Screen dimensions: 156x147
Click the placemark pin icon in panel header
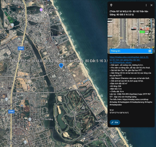111,5
